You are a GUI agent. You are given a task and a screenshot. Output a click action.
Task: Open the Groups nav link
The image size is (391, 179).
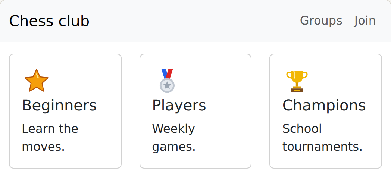coord(321,21)
